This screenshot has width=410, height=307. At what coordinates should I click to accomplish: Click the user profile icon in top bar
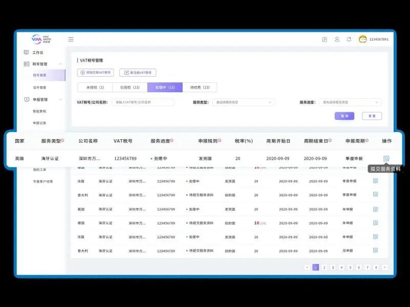tap(337, 38)
